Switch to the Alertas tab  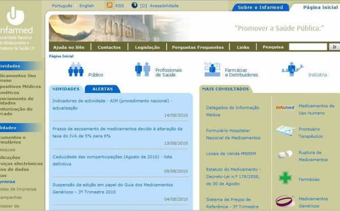(x=103, y=89)
